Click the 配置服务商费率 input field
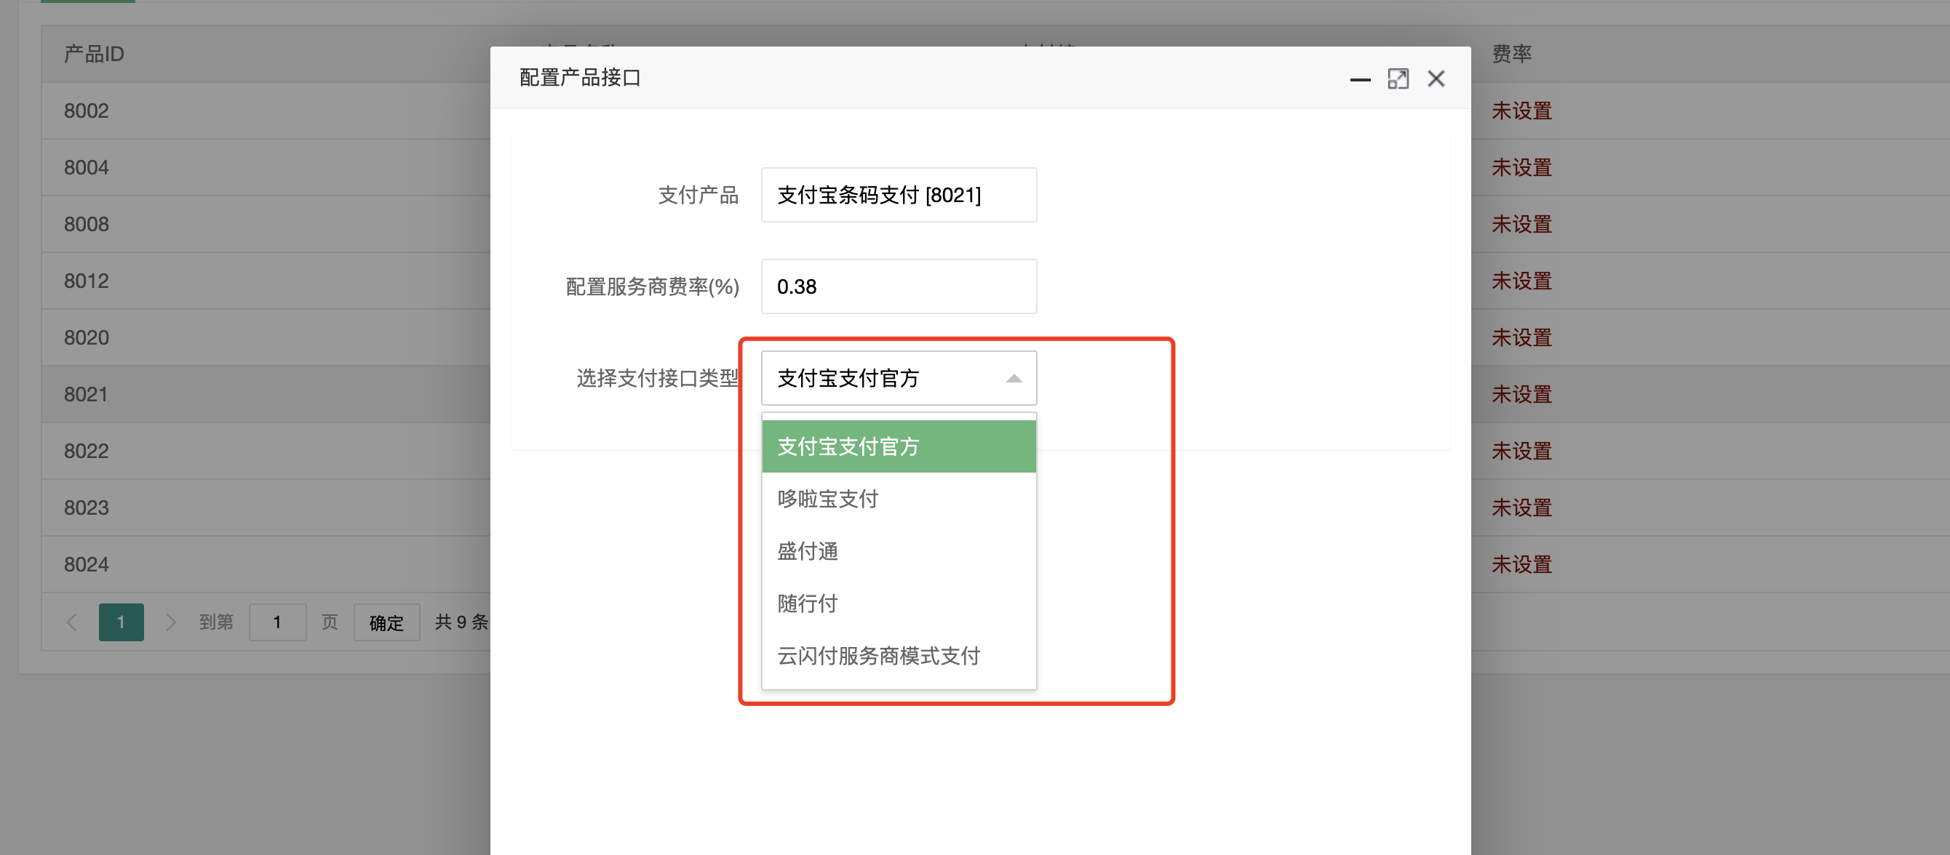This screenshot has width=1950, height=855. point(899,286)
